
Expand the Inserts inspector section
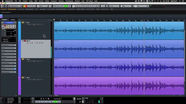click(9, 51)
